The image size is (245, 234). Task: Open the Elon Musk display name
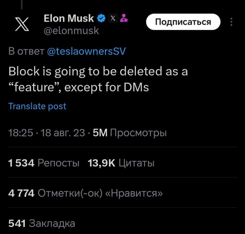point(69,18)
